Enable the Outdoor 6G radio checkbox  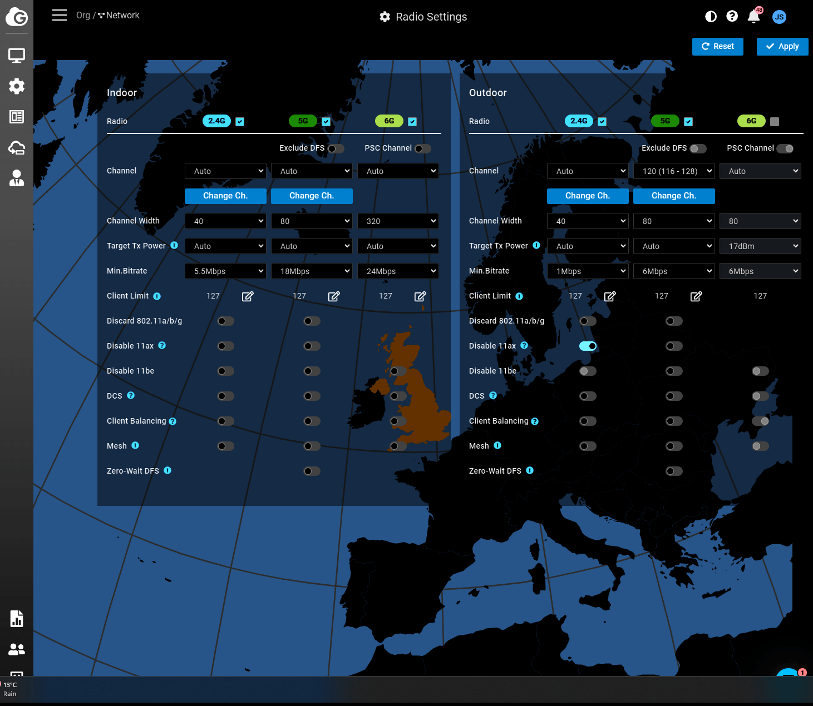tap(775, 122)
